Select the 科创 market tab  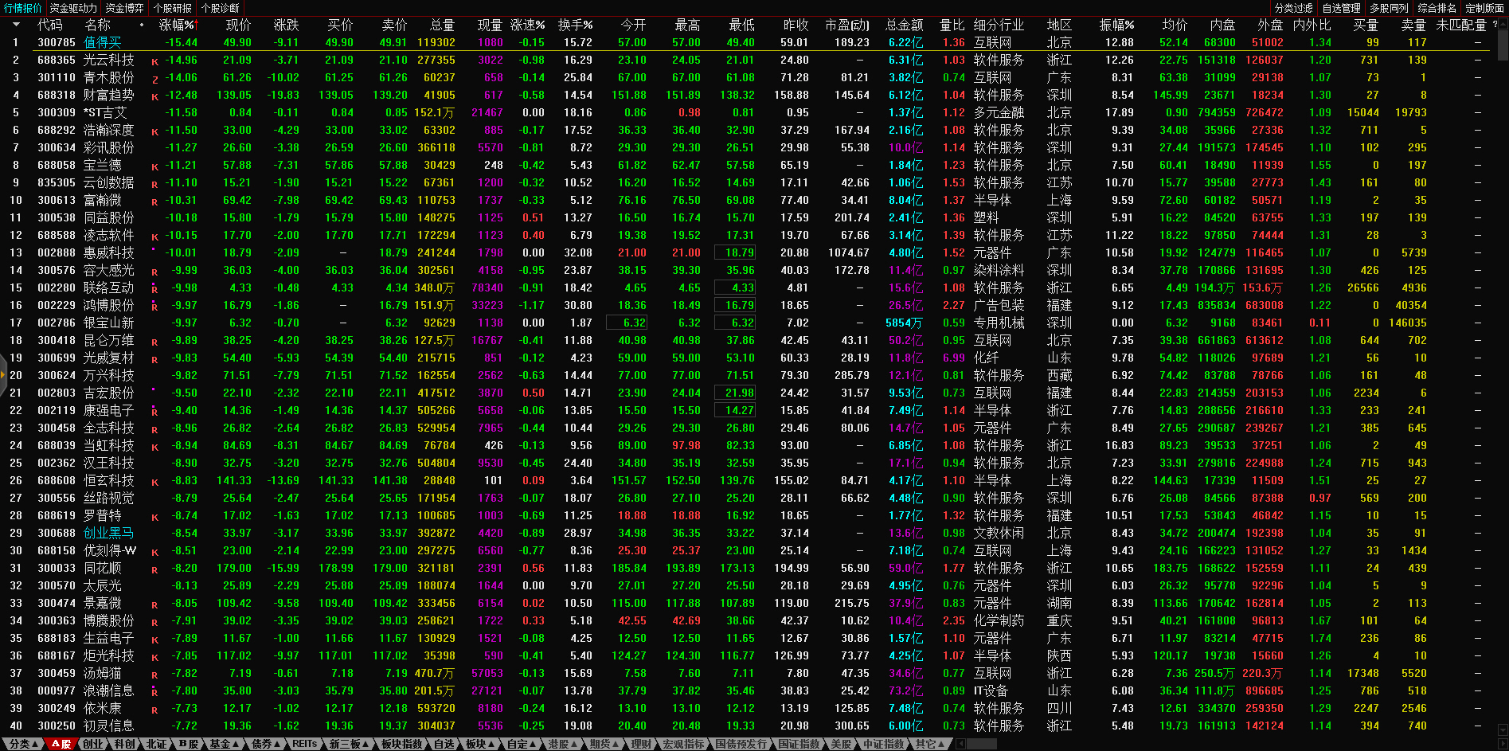coord(124,744)
